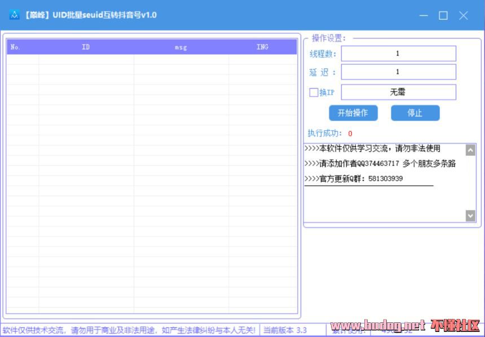Screen dimensions: 485x337
Task: Minimize the UID batch converter window
Action: (x=423, y=16)
